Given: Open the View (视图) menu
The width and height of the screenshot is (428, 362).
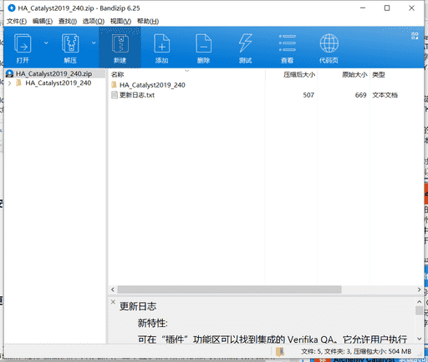Looking at the screenshot, I should pos(120,22).
